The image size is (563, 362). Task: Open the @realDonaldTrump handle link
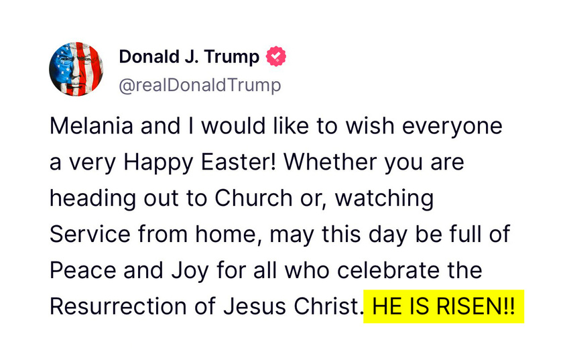pos(200,85)
